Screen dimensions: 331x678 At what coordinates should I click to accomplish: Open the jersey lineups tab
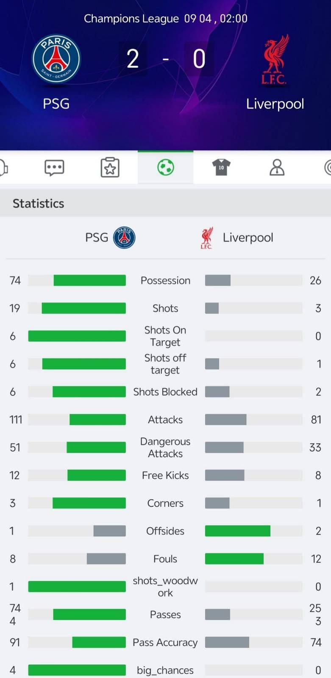221,168
